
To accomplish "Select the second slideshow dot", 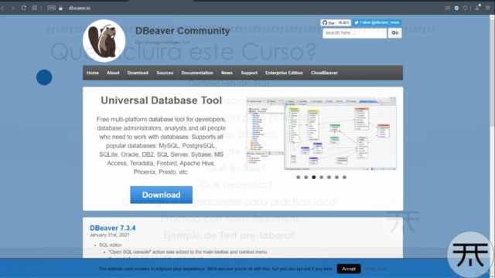I will click(306, 177).
